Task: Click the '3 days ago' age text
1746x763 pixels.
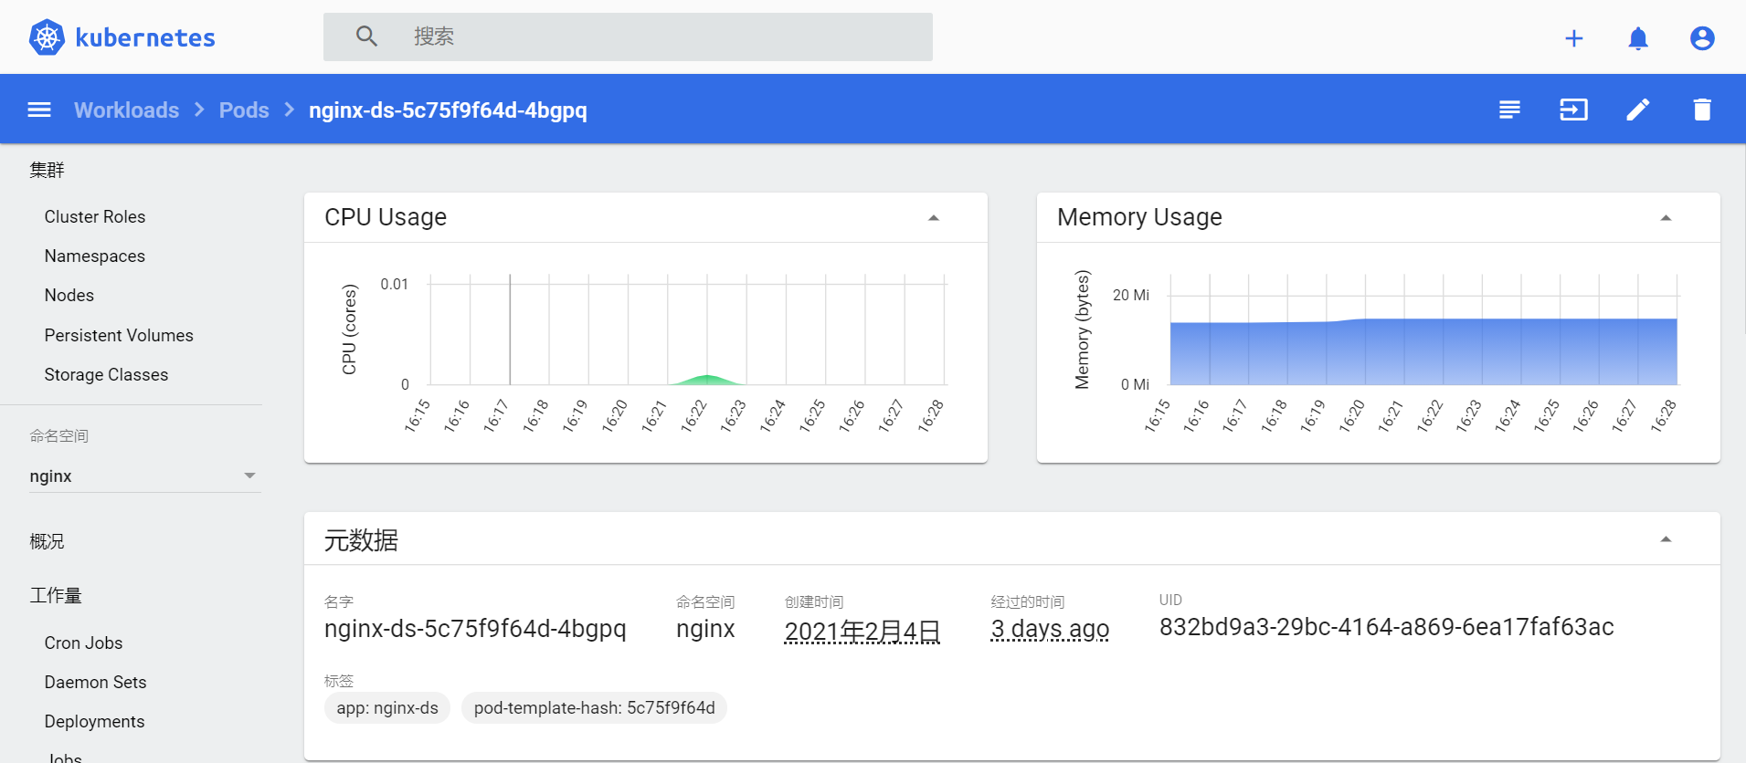Action: click(x=1050, y=629)
